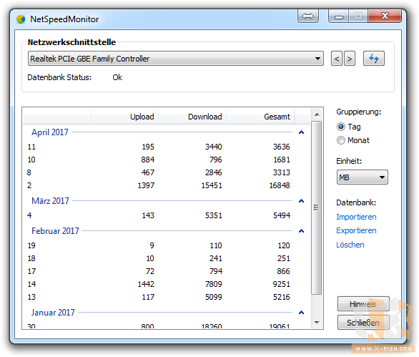Open the Realtek PCIe GBE Family Controller dropdown
The width and height of the screenshot is (419, 357).
[176, 59]
